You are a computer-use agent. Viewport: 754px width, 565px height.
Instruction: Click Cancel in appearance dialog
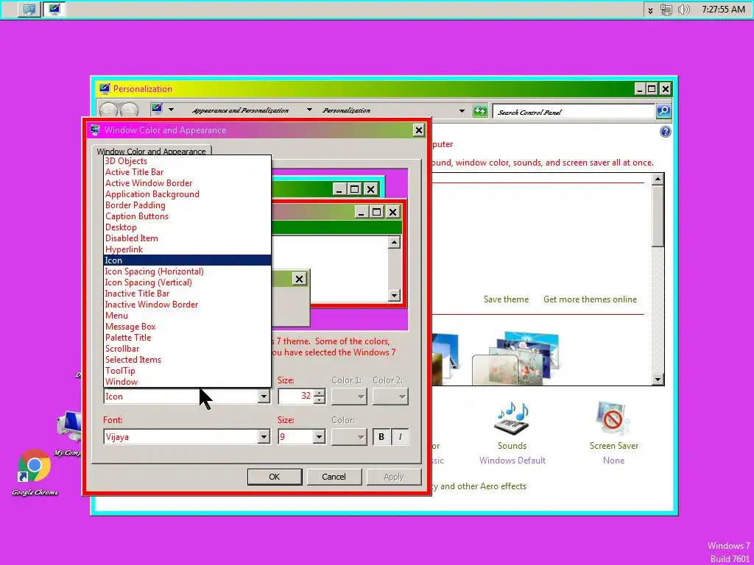(334, 477)
